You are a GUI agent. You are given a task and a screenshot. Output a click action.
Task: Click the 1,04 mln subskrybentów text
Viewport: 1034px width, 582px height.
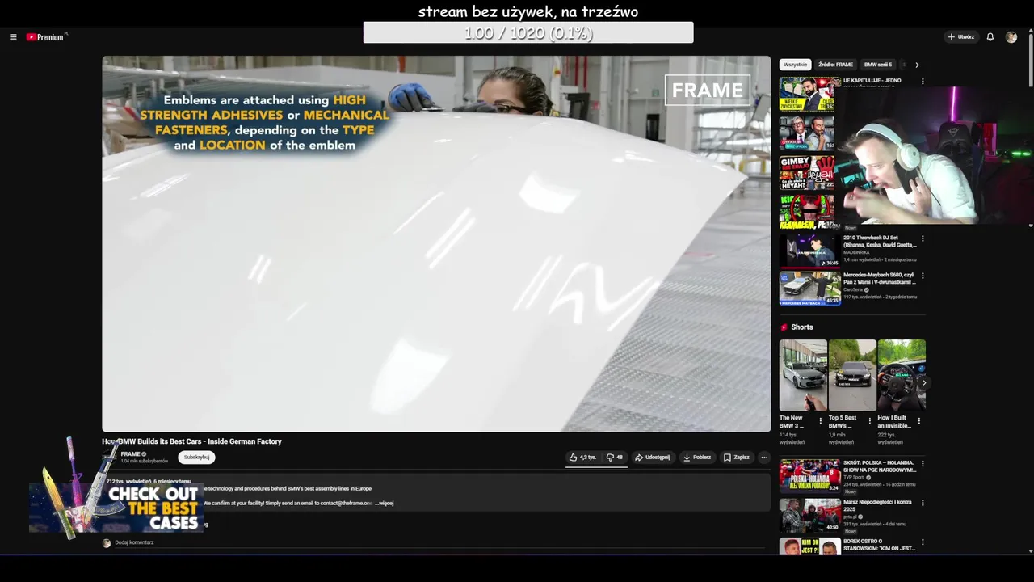pyautogui.click(x=145, y=461)
